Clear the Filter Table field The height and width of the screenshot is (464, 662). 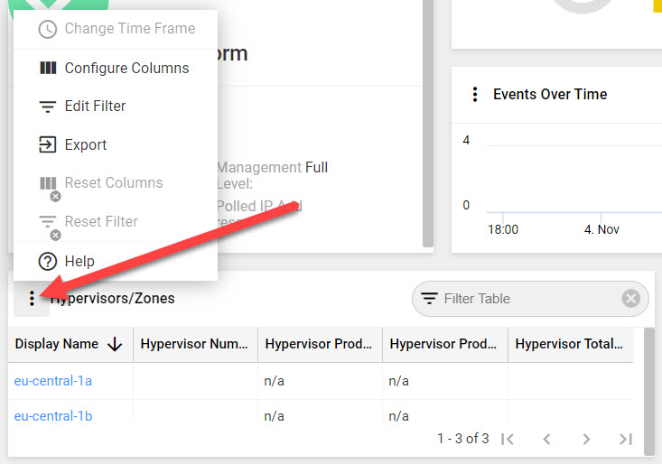(630, 299)
